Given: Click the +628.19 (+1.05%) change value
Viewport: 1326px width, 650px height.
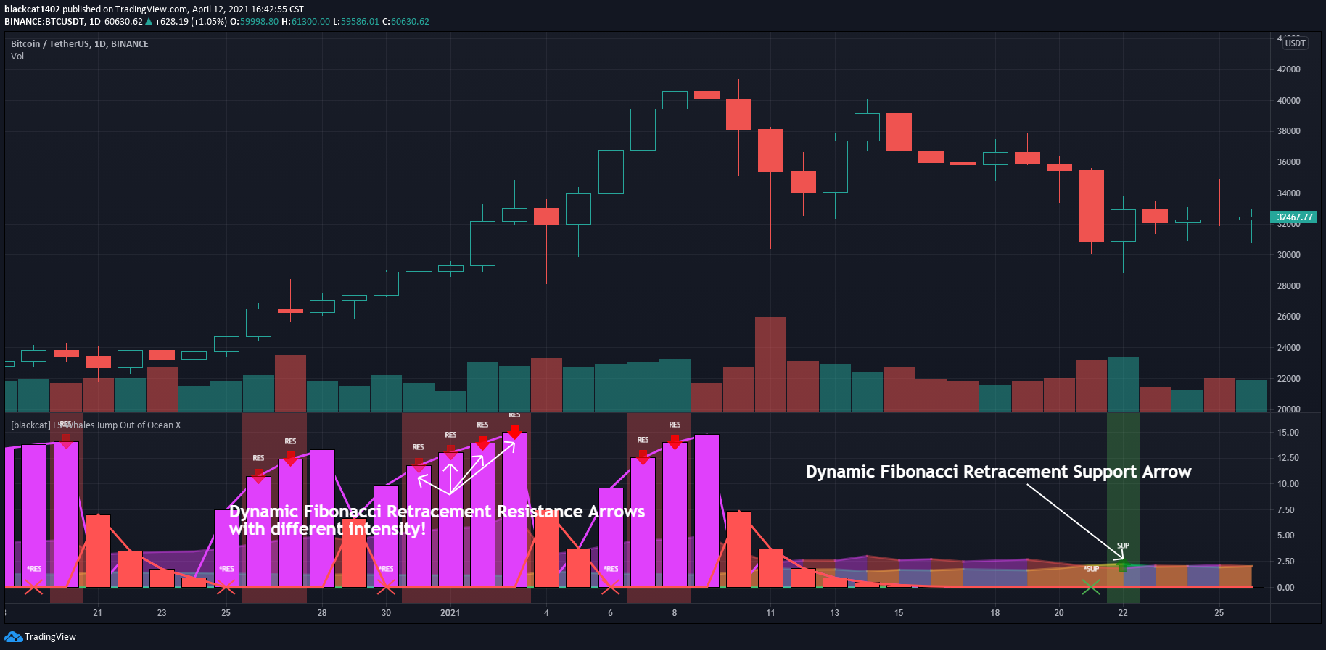Looking at the screenshot, I should (x=191, y=22).
